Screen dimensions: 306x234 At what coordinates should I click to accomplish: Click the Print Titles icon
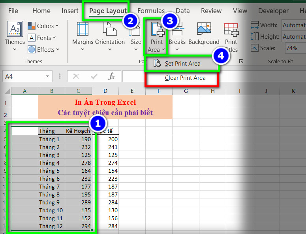[x=231, y=30]
